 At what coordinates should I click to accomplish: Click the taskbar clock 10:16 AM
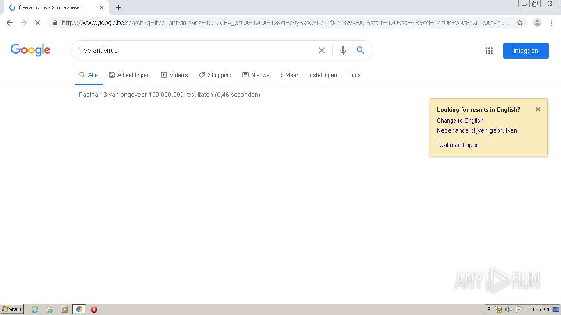tap(539, 309)
